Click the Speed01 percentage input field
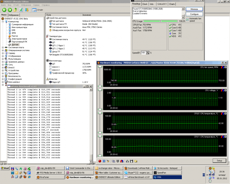This screenshot has width=230, height=184. click(143, 53)
